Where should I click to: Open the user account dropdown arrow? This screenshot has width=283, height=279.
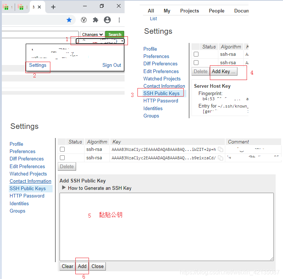[x=122, y=41]
